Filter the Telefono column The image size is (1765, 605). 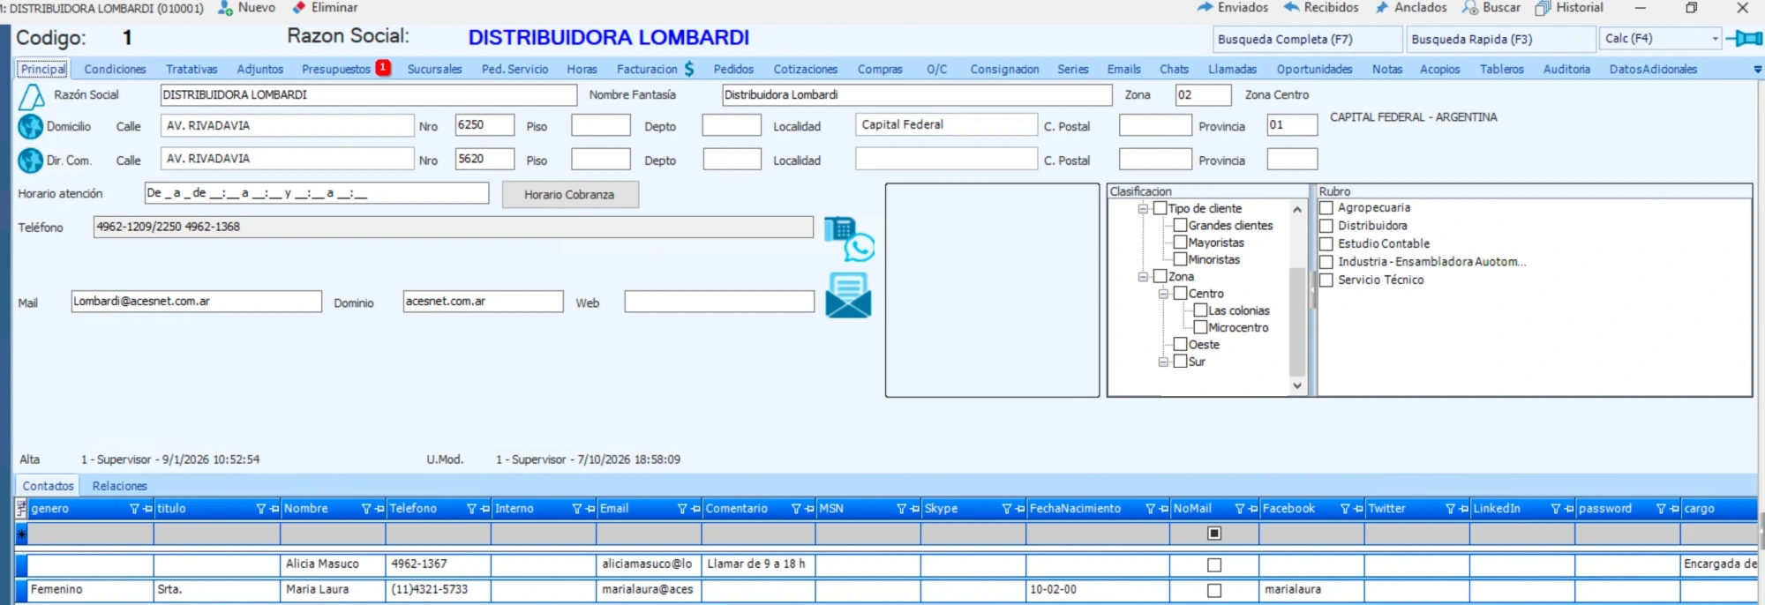coord(471,509)
